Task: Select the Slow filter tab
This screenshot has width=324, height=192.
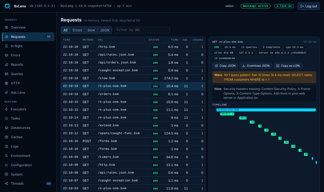Action: 91,30
